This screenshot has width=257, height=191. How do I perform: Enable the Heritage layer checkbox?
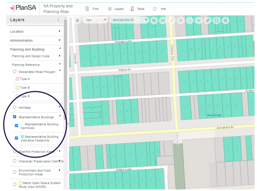tap(15, 107)
